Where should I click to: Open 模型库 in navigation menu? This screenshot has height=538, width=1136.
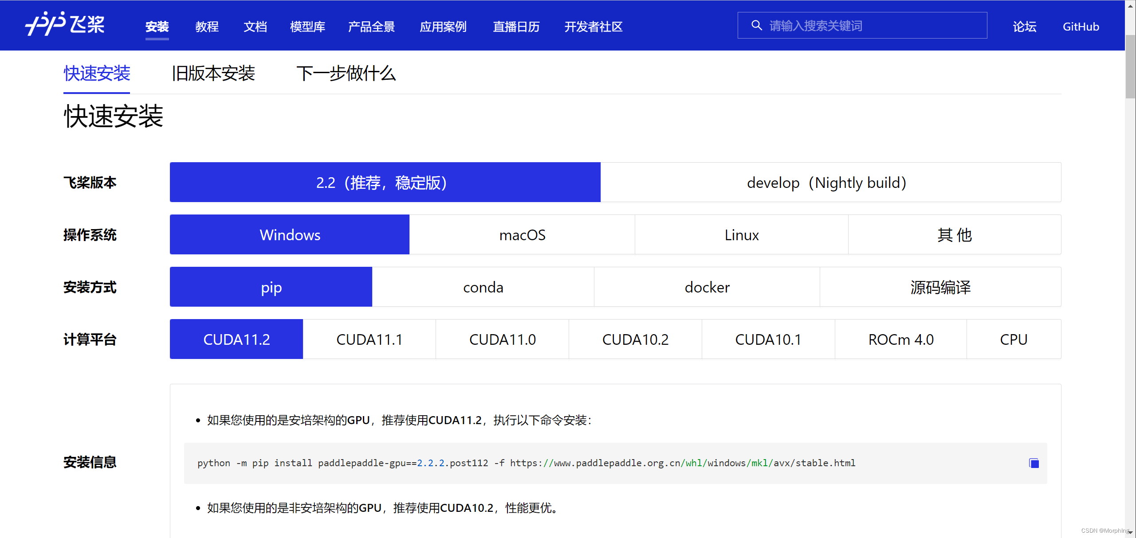pyautogui.click(x=307, y=27)
